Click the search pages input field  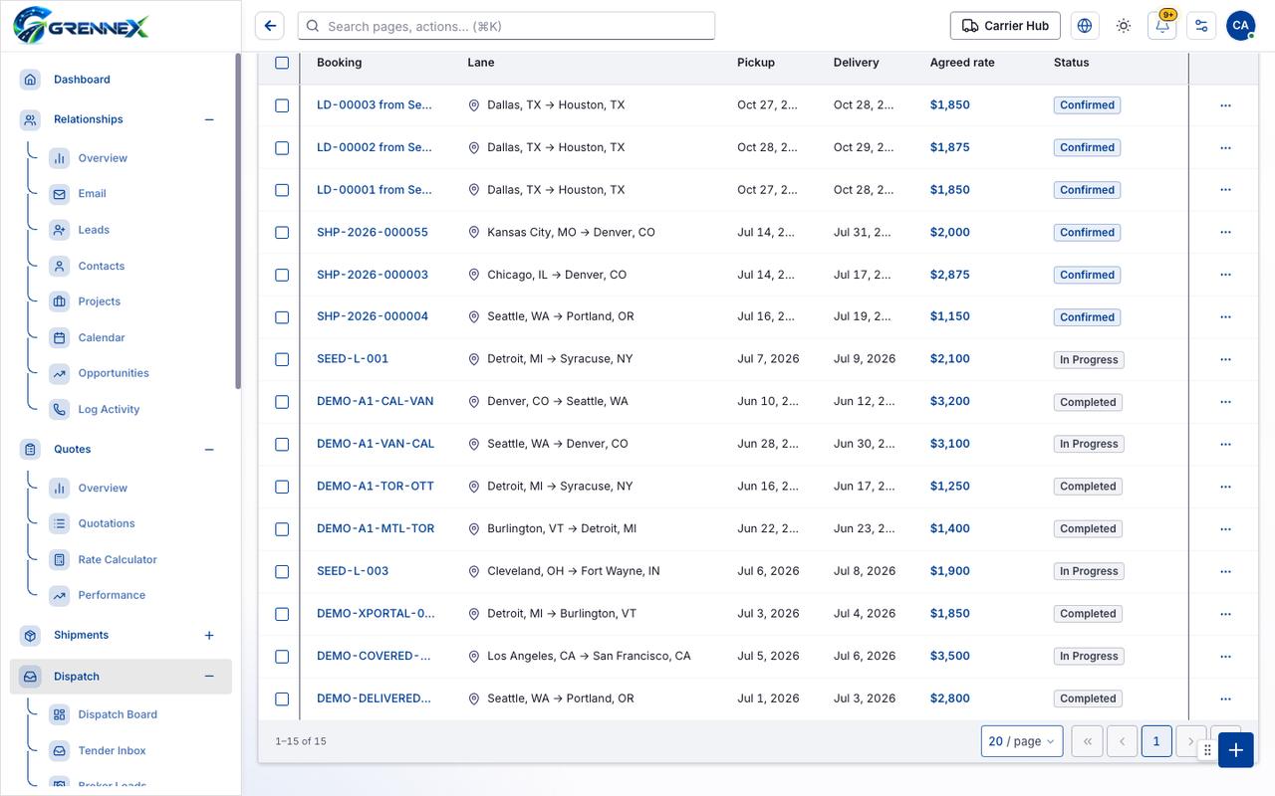(x=507, y=26)
